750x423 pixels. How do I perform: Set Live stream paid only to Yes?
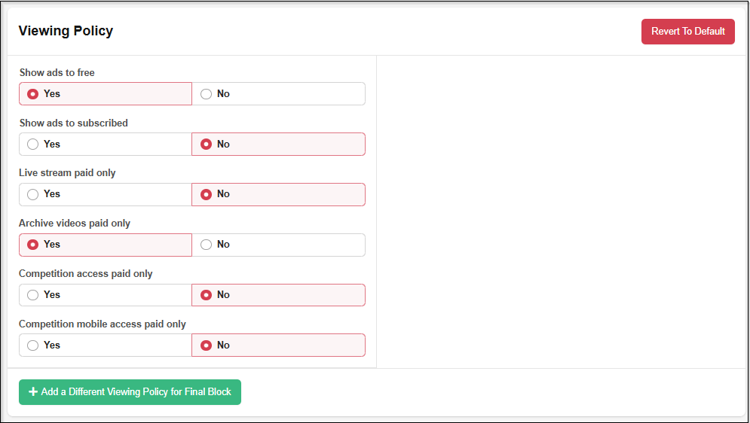tap(33, 194)
